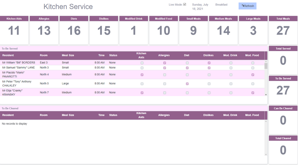This screenshot has height=165, width=298.
Task: Select the Mr Placido "Mario" PAVAROTTI link
Action: coord(13,74)
